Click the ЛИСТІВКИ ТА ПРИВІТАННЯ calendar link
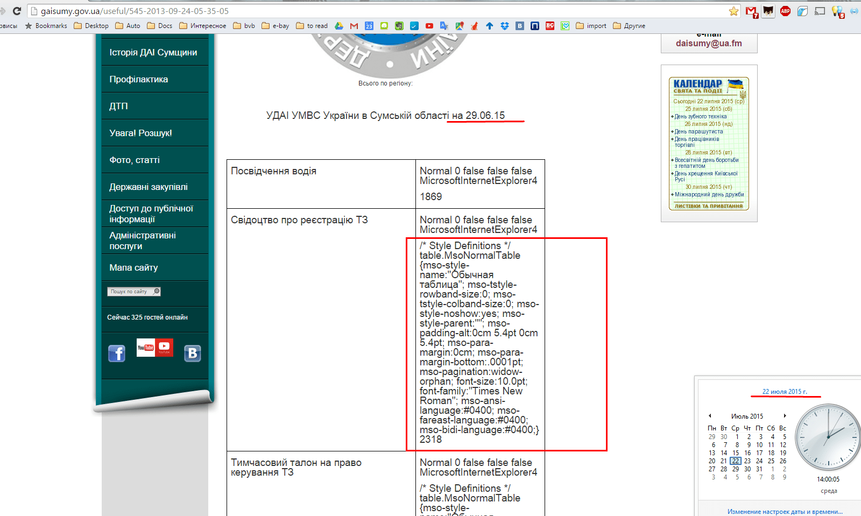 coord(708,206)
